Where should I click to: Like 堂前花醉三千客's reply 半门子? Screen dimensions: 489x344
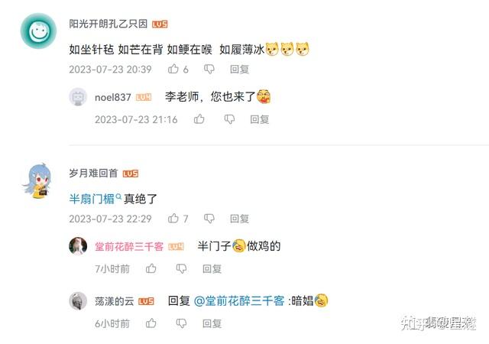click(x=151, y=268)
